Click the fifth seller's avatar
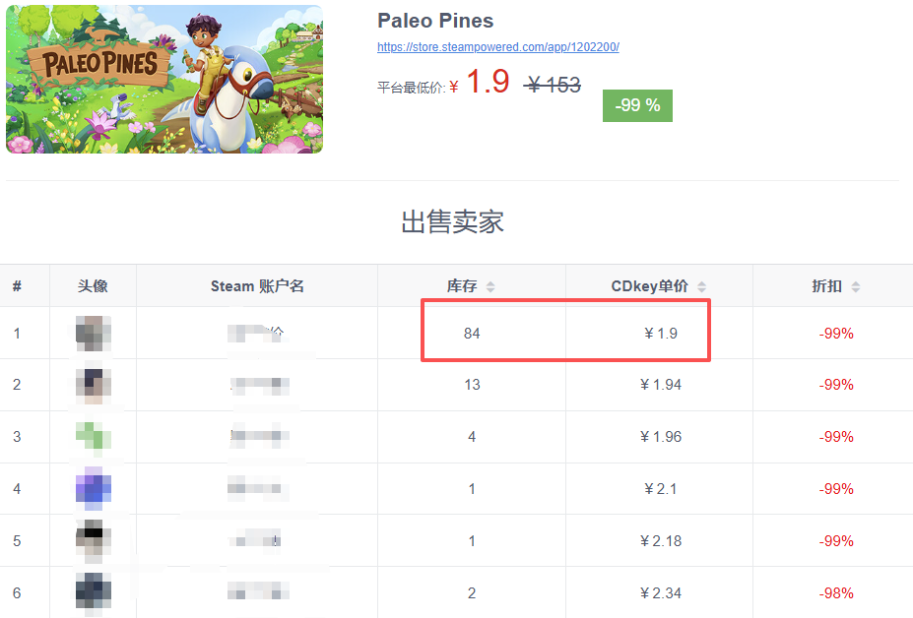913x618 pixels. pyautogui.click(x=94, y=540)
